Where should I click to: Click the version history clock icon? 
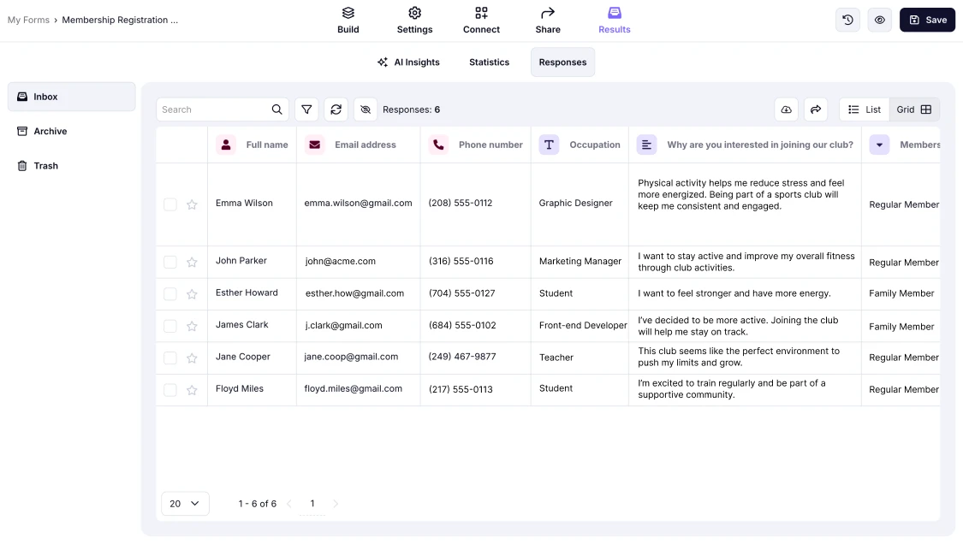click(847, 19)
